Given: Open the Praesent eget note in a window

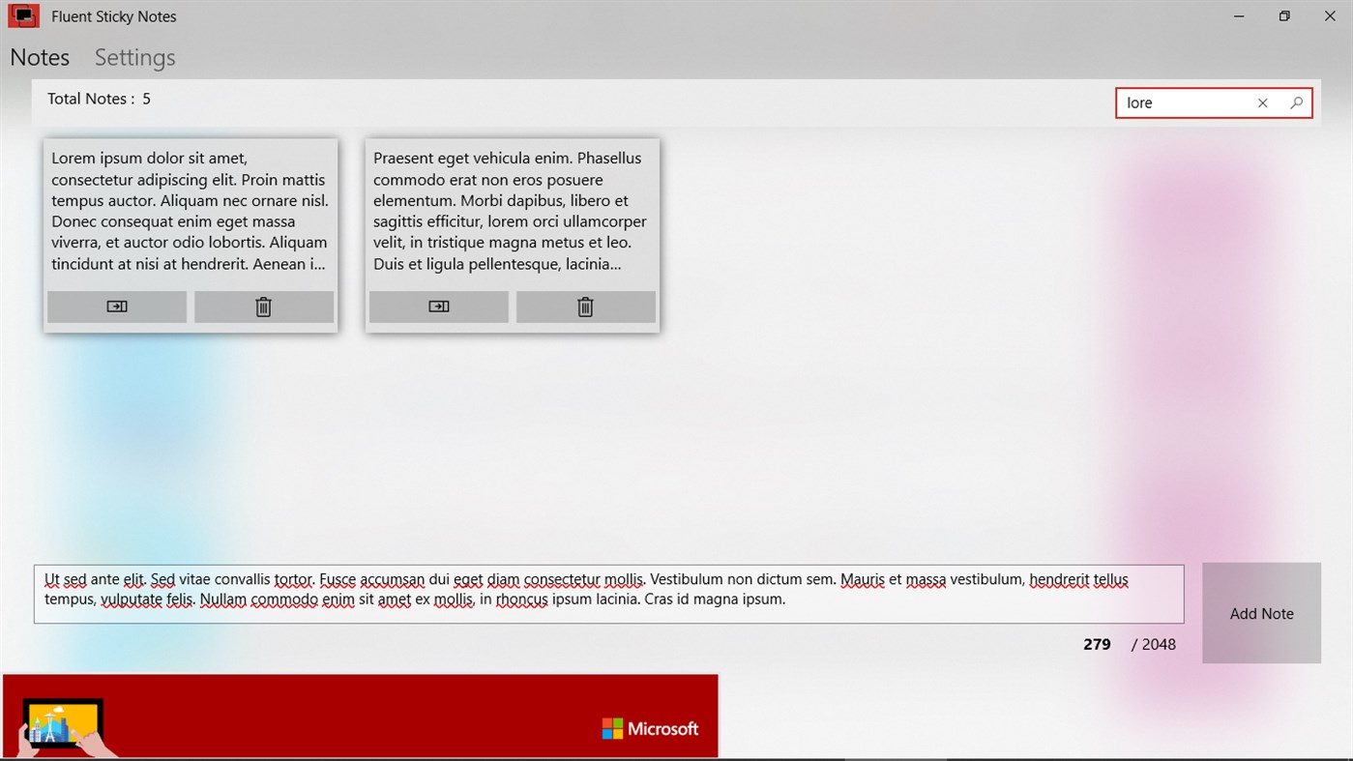Looking at the screenshot, I should [x=439, y=307].
